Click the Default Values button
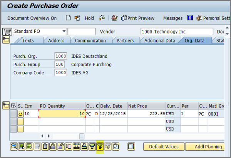The height and width of the screenshot is (158, 231). [x=164, y=146]
